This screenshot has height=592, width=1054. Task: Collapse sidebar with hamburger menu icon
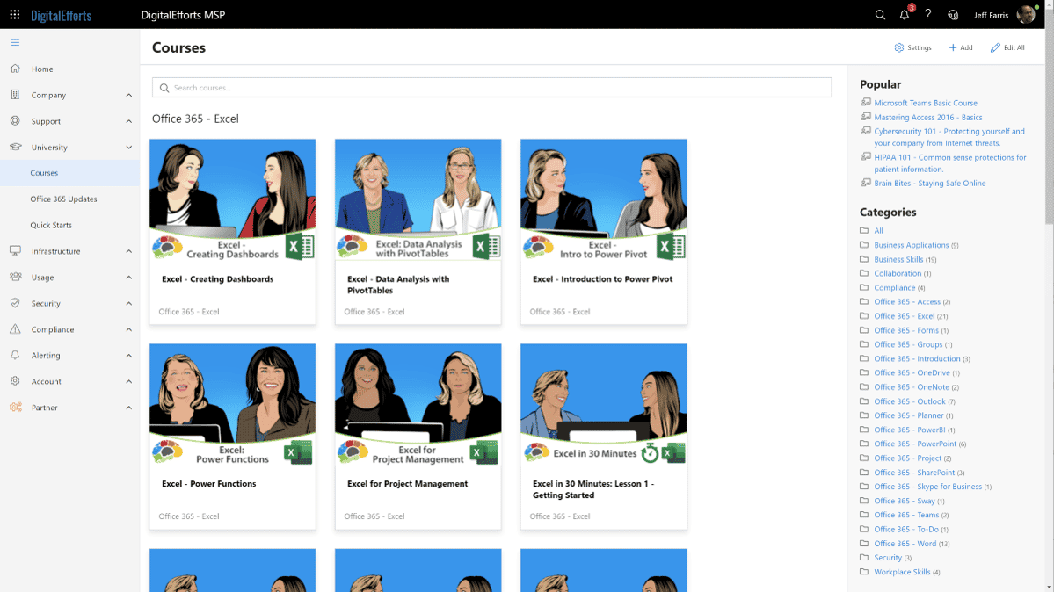pos(15,42)
